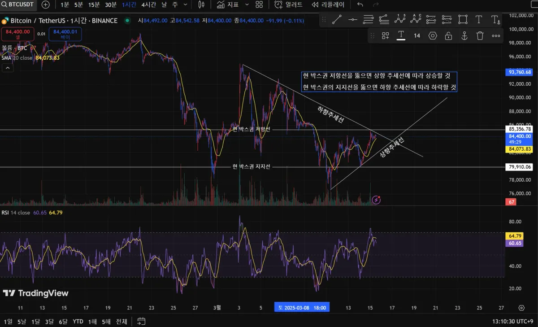Select the 1분 timeframe
The image size is (538, 327).
[65, 5]
